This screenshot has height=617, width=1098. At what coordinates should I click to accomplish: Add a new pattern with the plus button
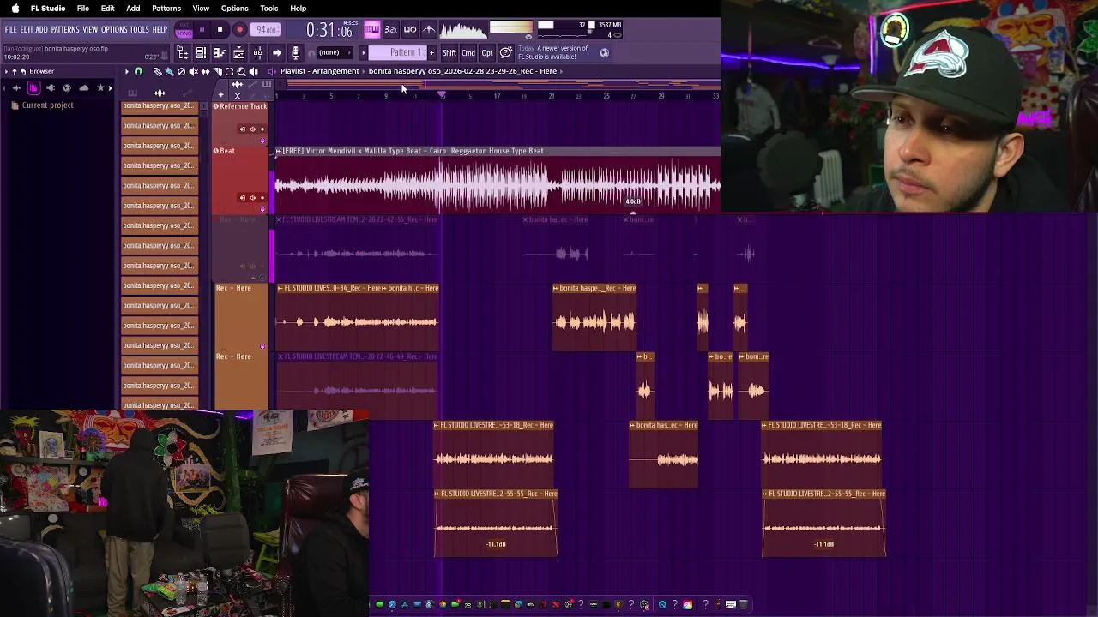431,53
